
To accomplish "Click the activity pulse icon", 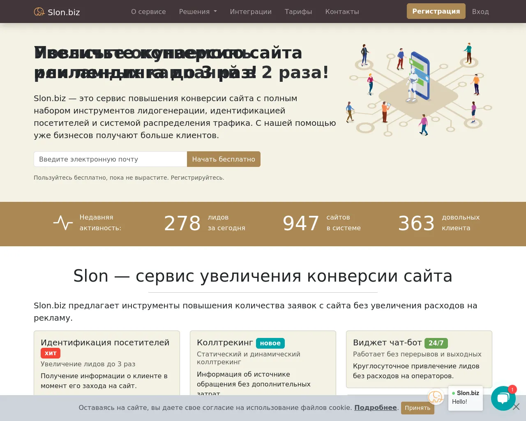I will click(x=63, y=222).
